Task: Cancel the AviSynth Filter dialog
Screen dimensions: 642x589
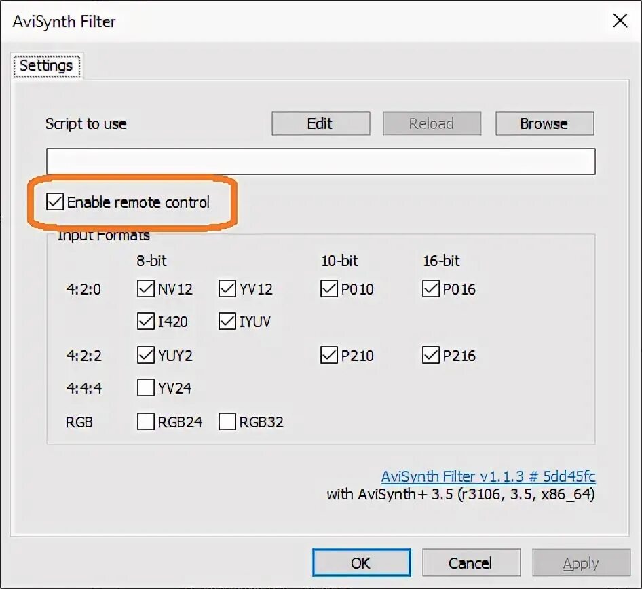Action: (471, 563)
